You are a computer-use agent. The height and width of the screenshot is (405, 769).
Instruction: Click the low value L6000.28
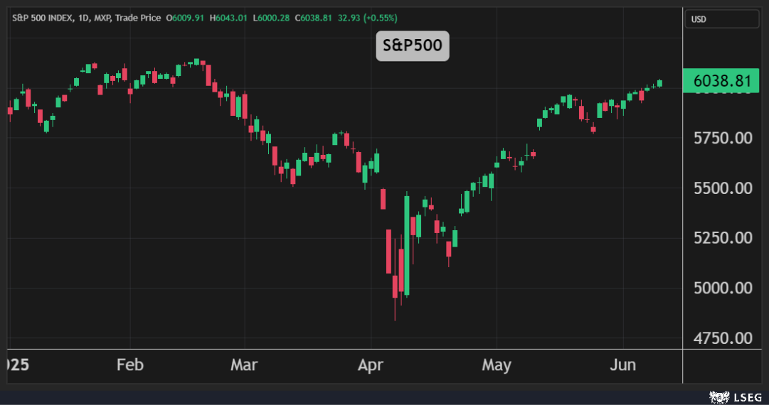point(271,18)
